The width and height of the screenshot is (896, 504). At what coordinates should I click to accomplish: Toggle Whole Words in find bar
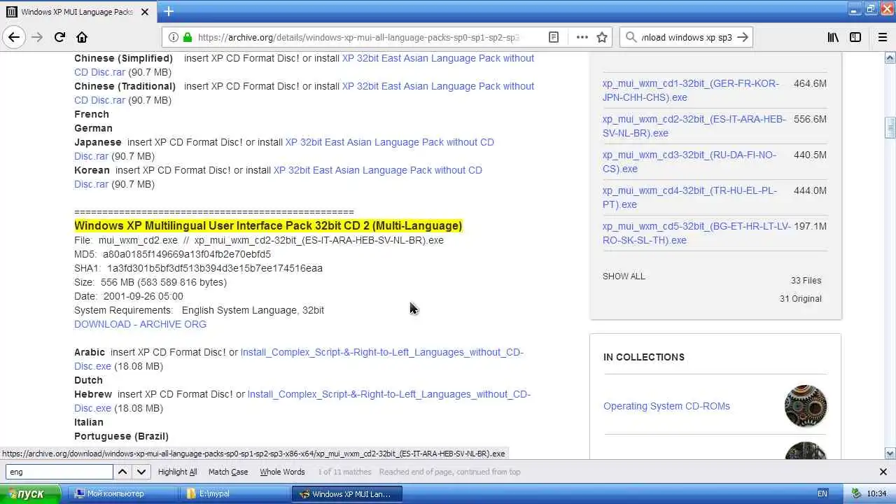coord(282,472)
